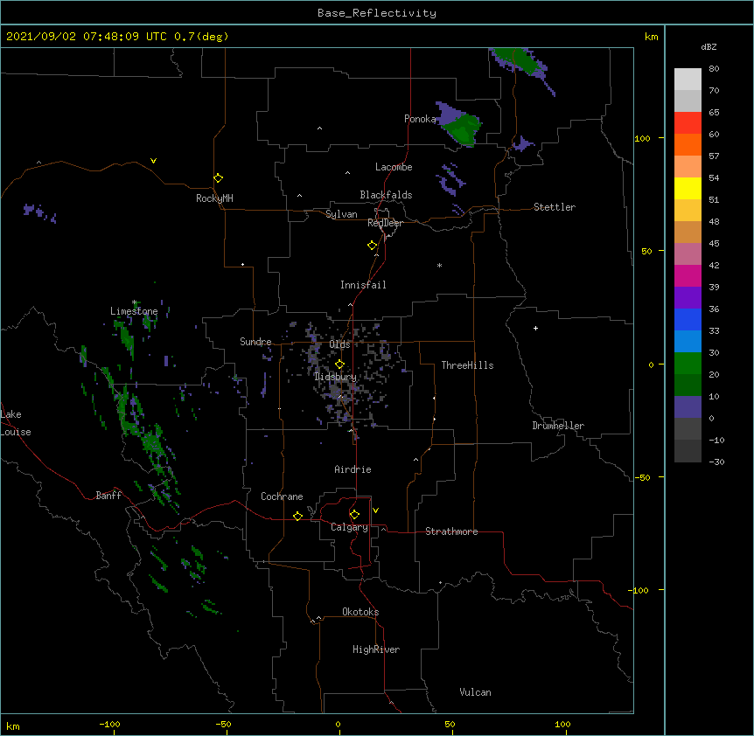The width and height of the screenshot is (754, 736).
Task: Click the RockyMH label
Action: [x=214, y=198]
